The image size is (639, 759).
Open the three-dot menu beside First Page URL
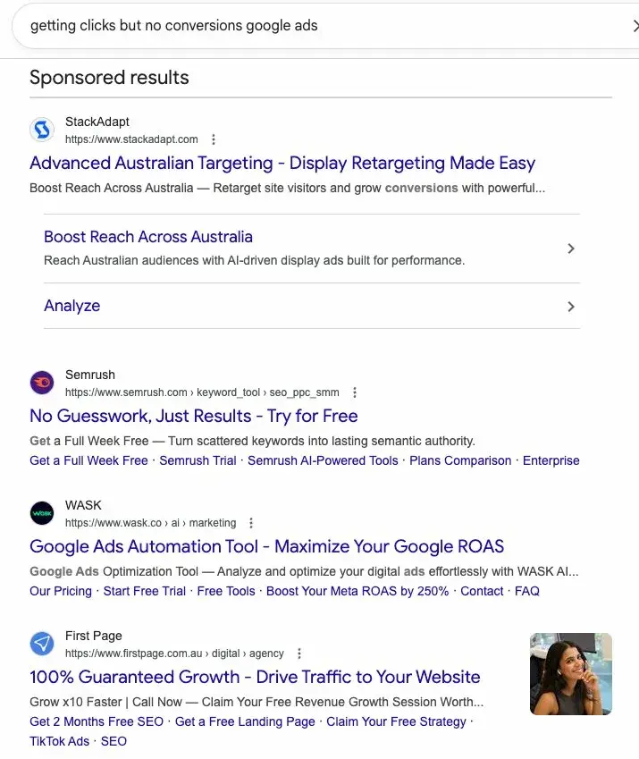click(299, 654)
